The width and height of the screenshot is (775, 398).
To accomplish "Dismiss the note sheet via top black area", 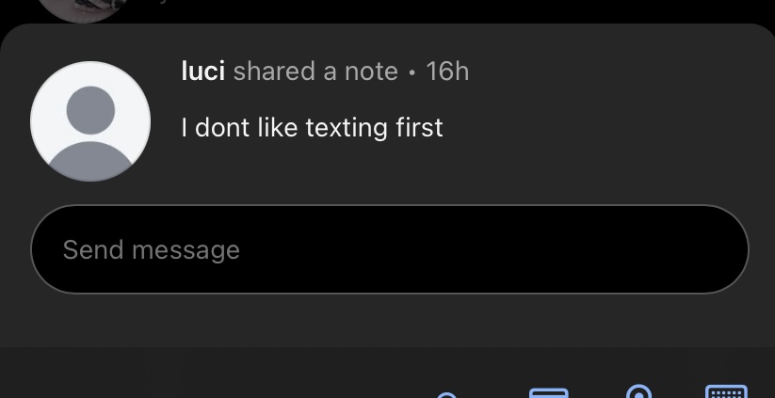I will 471,11.
